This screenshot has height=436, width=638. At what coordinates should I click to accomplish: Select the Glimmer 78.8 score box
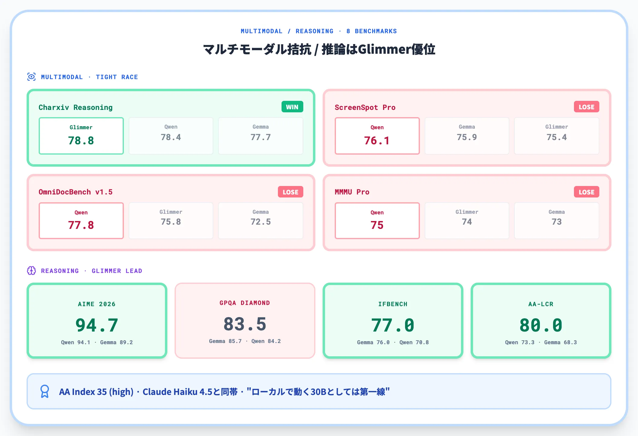(x=81, y=136)
